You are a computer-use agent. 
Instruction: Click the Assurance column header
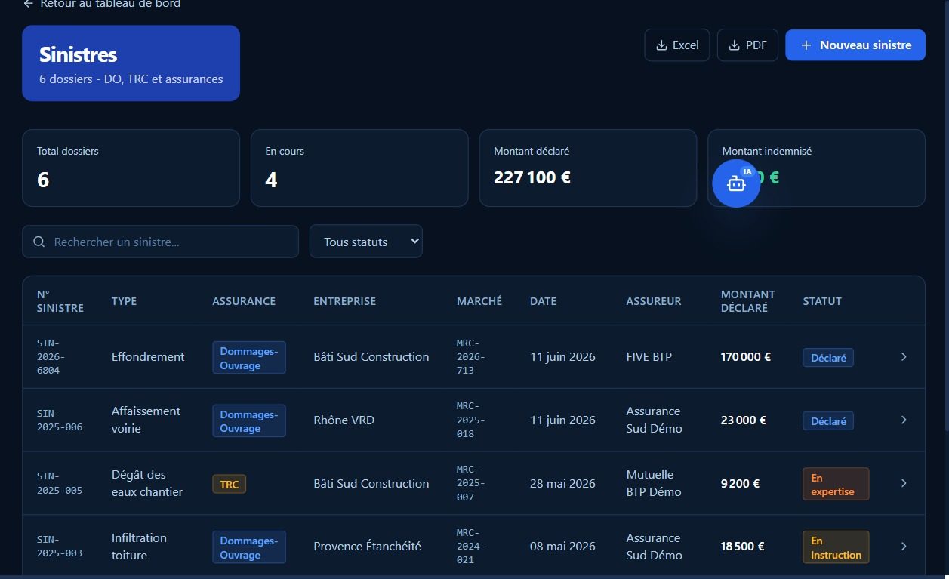click(244, 301)
